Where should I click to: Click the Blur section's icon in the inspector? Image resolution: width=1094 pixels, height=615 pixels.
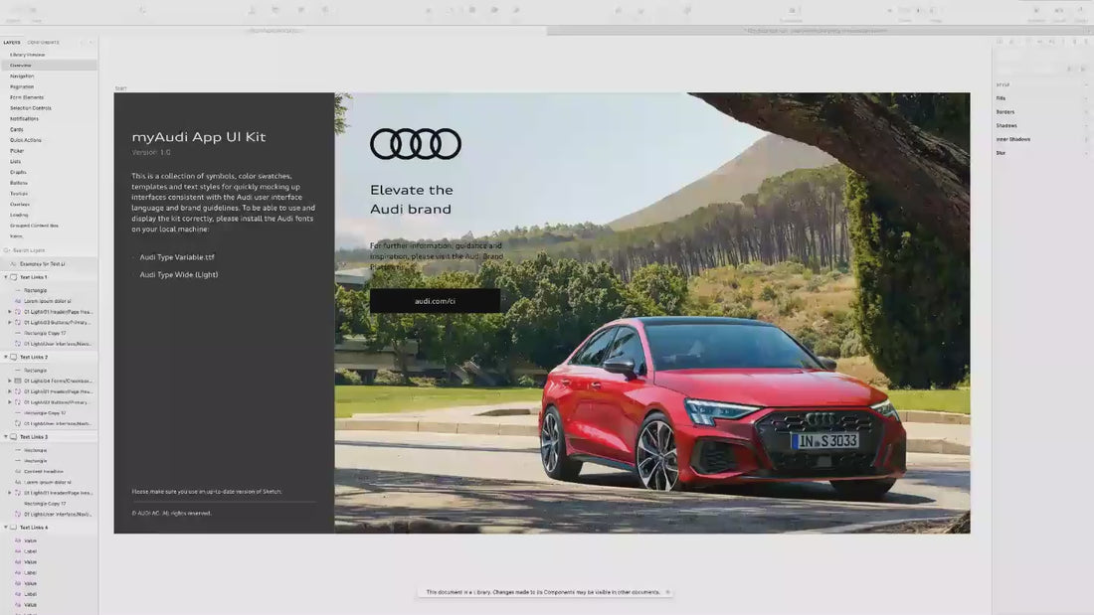pos(1085,153)
